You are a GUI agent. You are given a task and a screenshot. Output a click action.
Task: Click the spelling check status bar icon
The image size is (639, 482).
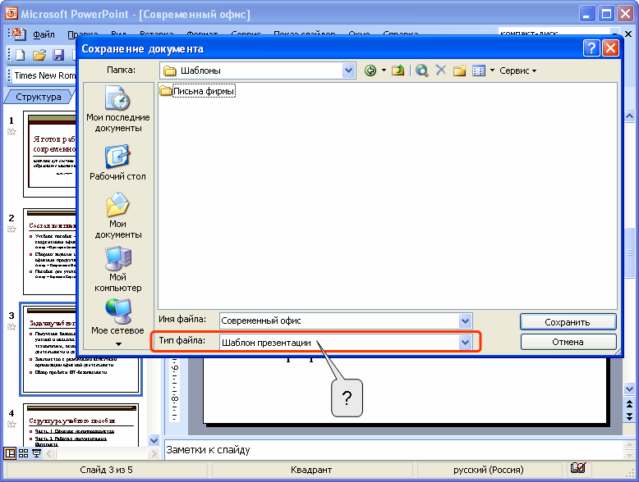(x=578, y=468)
